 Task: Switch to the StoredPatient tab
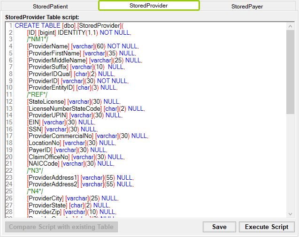(50, 7)
